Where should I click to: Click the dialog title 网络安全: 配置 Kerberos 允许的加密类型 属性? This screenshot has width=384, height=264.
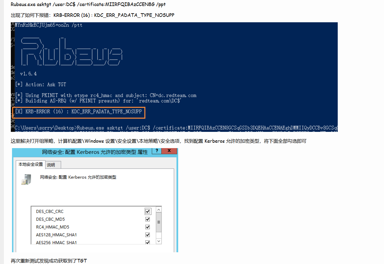pyautogui.click(x=95, y=152)
